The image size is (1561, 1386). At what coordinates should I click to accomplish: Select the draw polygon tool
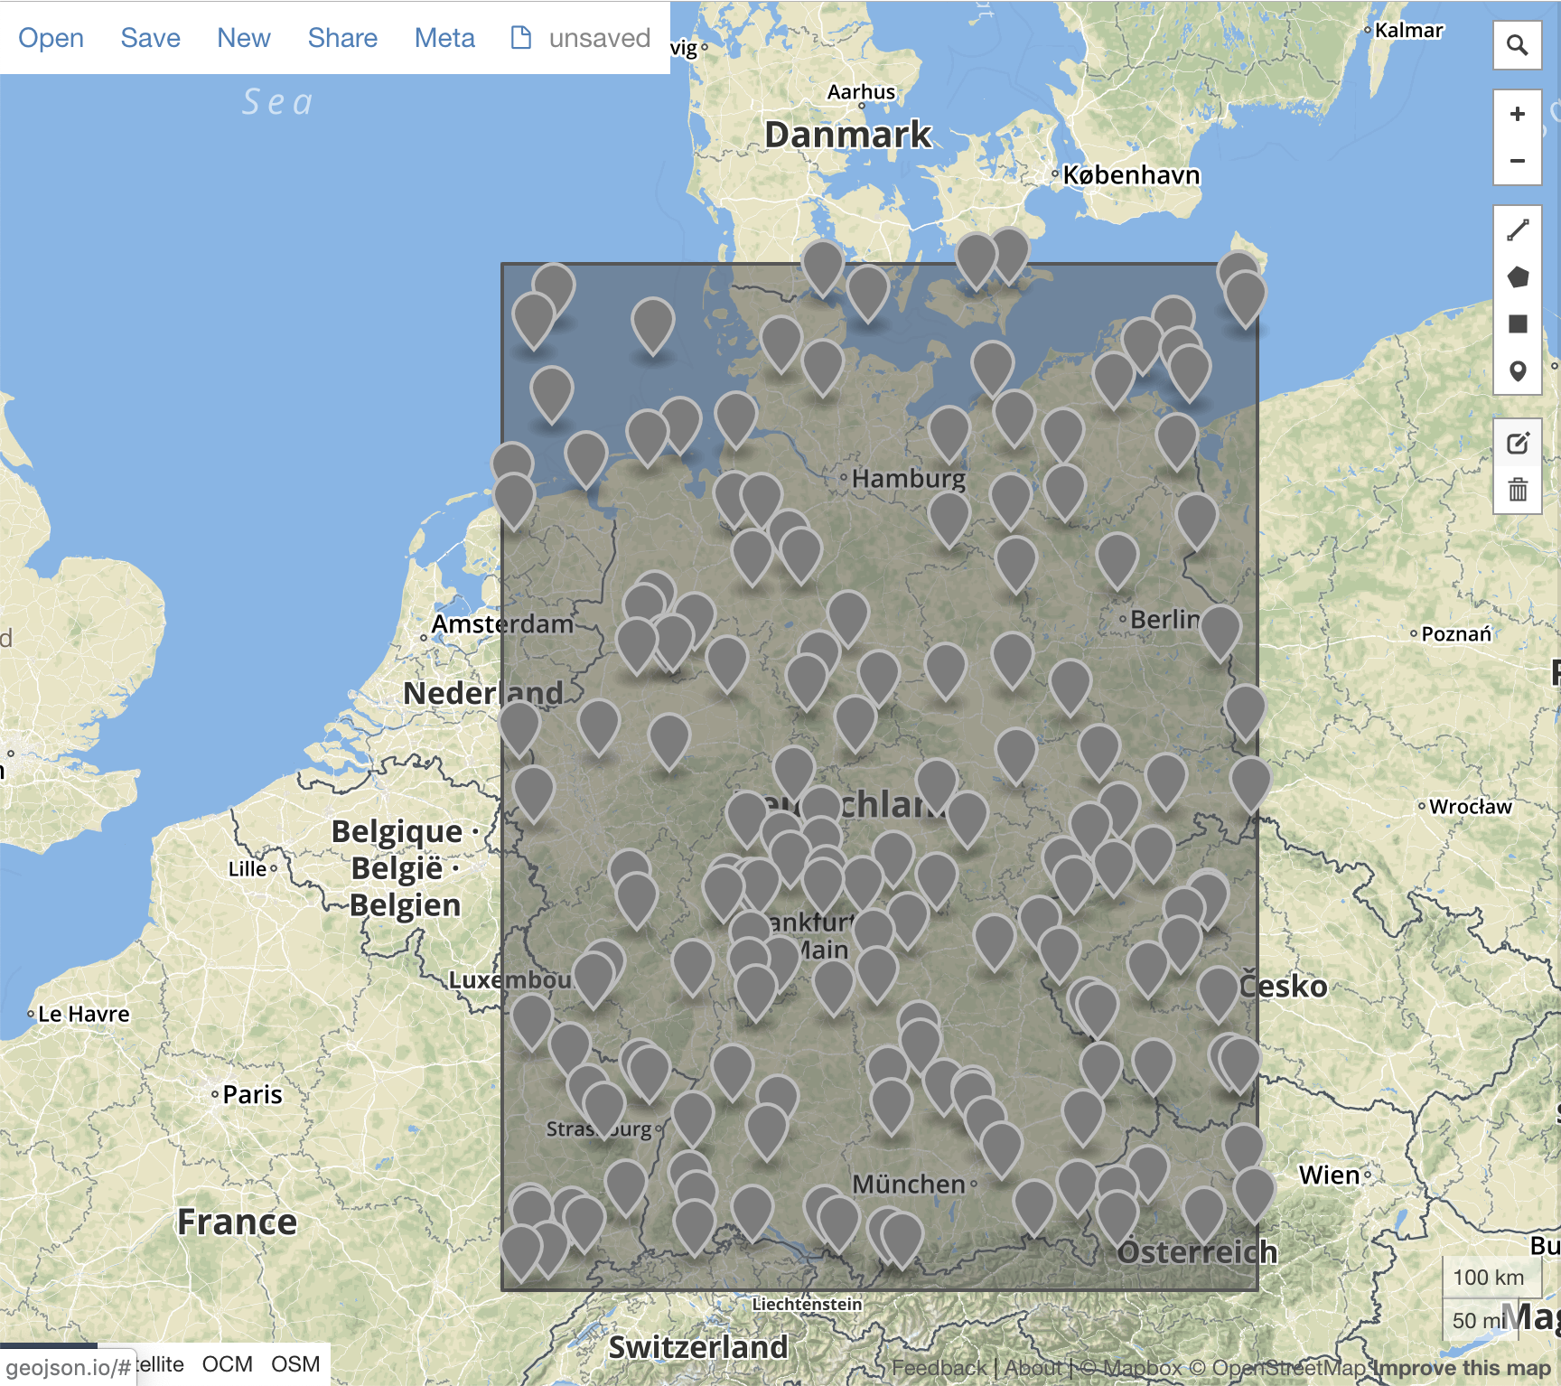[1518, 277]
